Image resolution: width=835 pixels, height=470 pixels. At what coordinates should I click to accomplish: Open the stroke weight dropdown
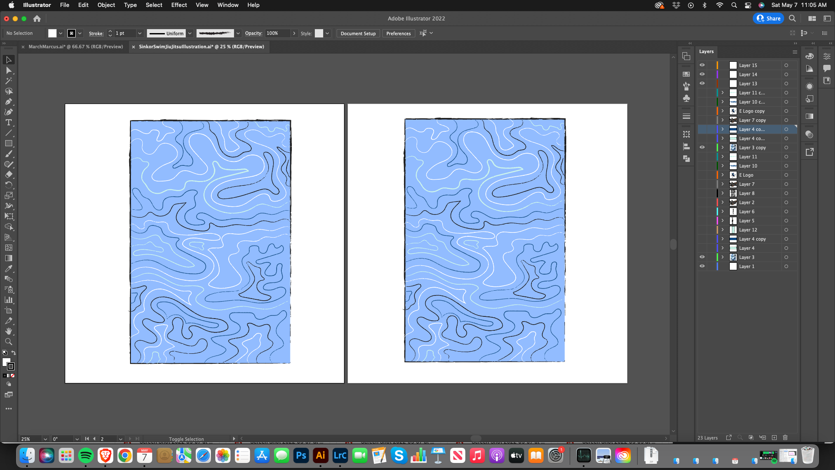pos(140,34)
